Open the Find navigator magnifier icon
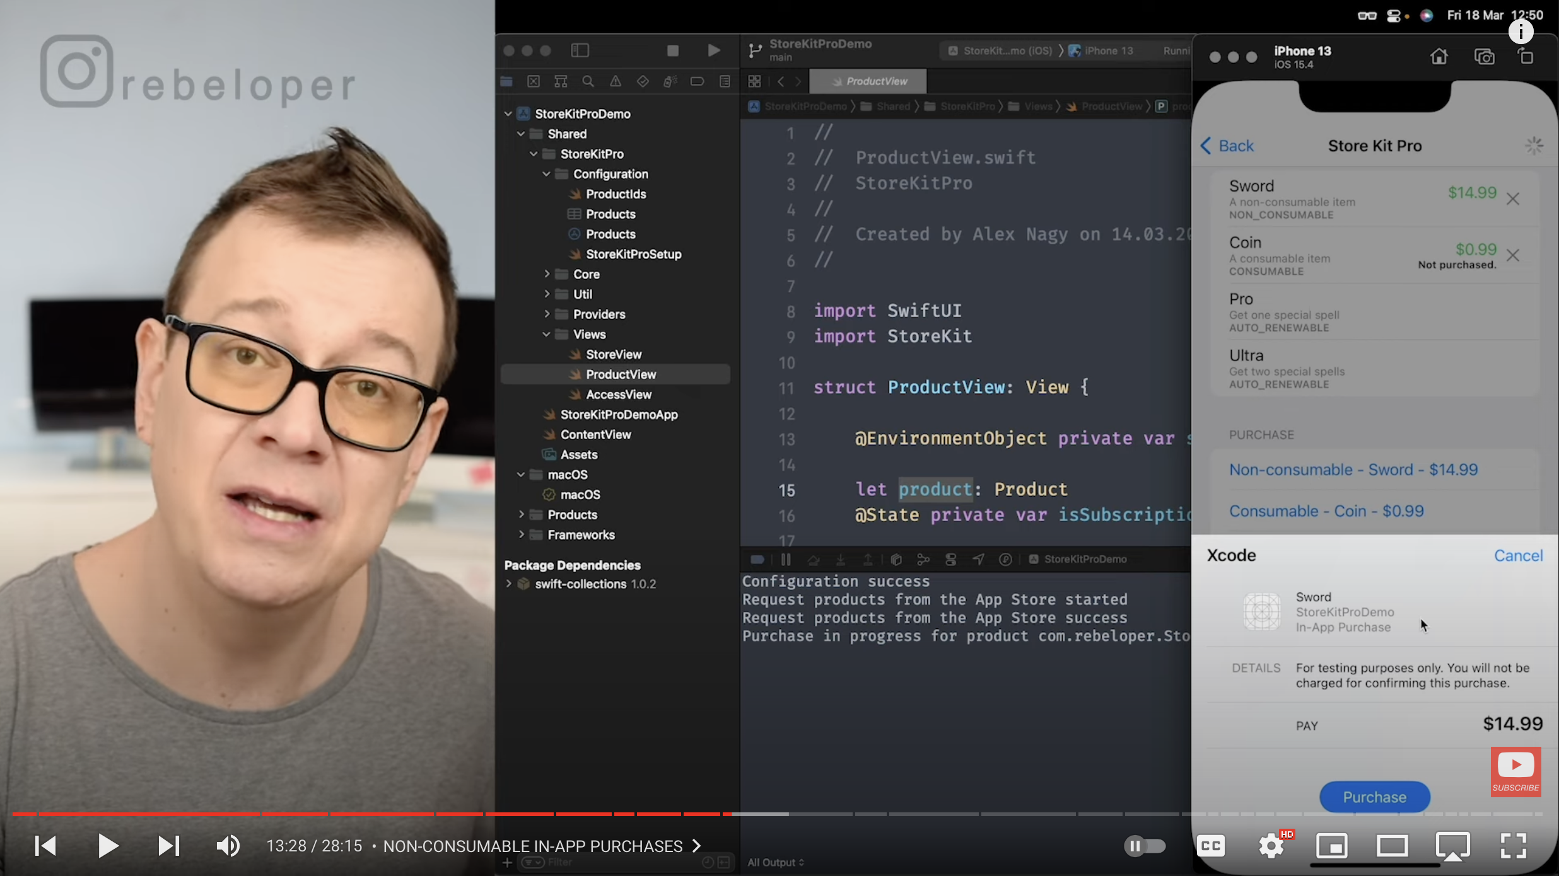 588,81
